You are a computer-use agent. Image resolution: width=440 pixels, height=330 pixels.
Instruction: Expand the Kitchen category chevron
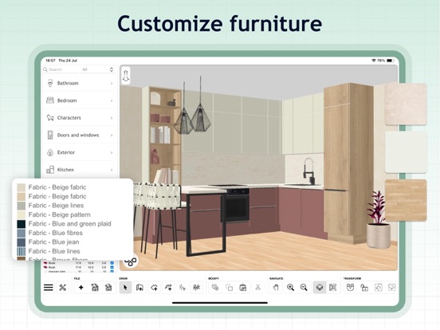pyautogui.click(x=112, y=170)
